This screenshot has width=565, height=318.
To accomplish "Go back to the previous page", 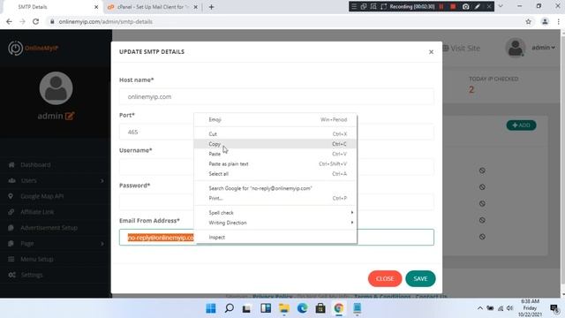I will coord(9,21).
